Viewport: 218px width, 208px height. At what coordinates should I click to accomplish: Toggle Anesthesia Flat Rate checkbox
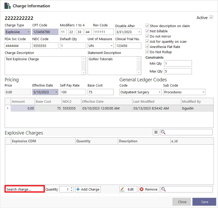pyautogui.click(x=147, y=47)
